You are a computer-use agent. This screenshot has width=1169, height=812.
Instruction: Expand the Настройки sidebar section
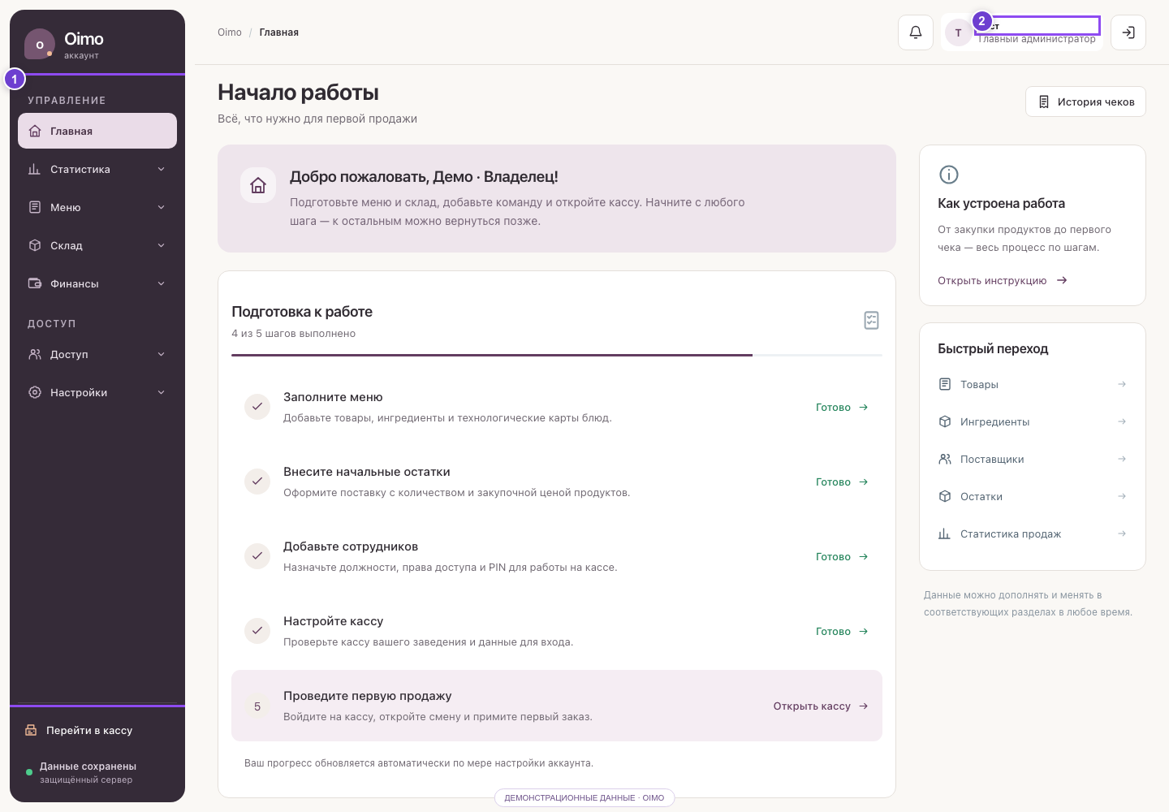(x=97, y=392)
